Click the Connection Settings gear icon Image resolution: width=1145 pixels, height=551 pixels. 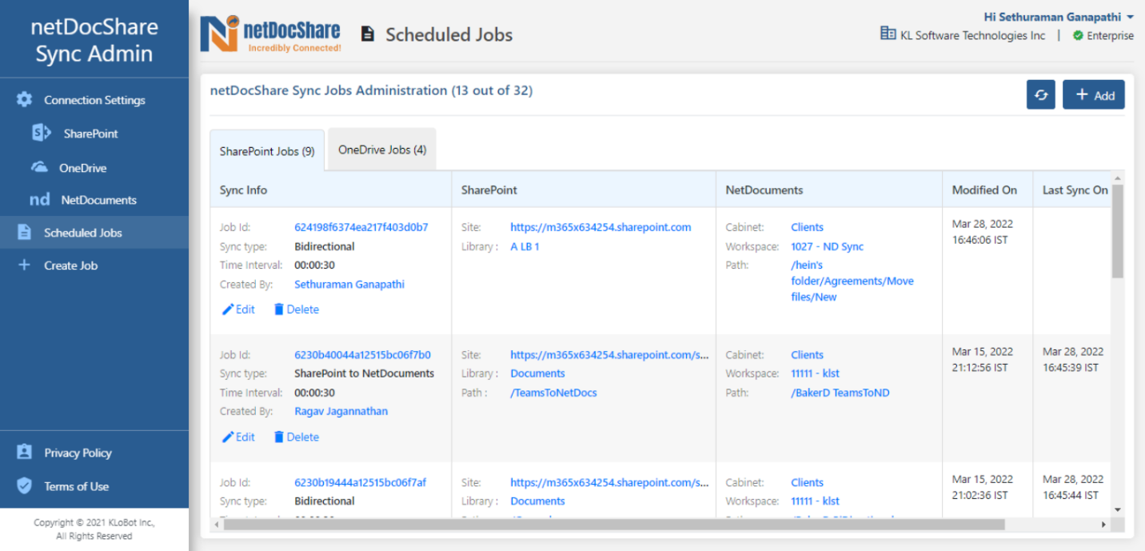click(x=25, y=100)
